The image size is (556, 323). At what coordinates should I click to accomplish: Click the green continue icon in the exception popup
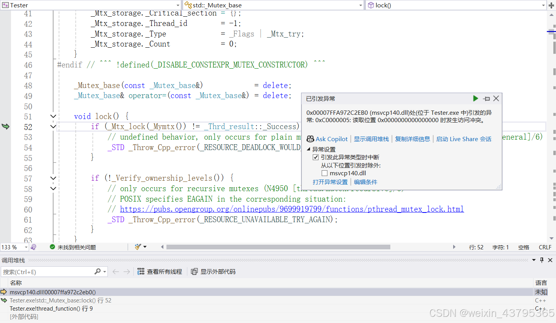coord(475,98)
